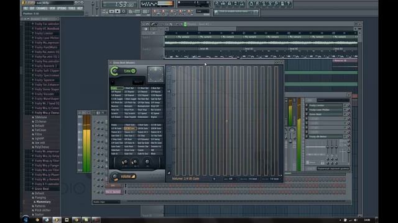Click the REL knob in Gross Beat
The width and height of the screenshot is (398, 223).
pos(135,162)
